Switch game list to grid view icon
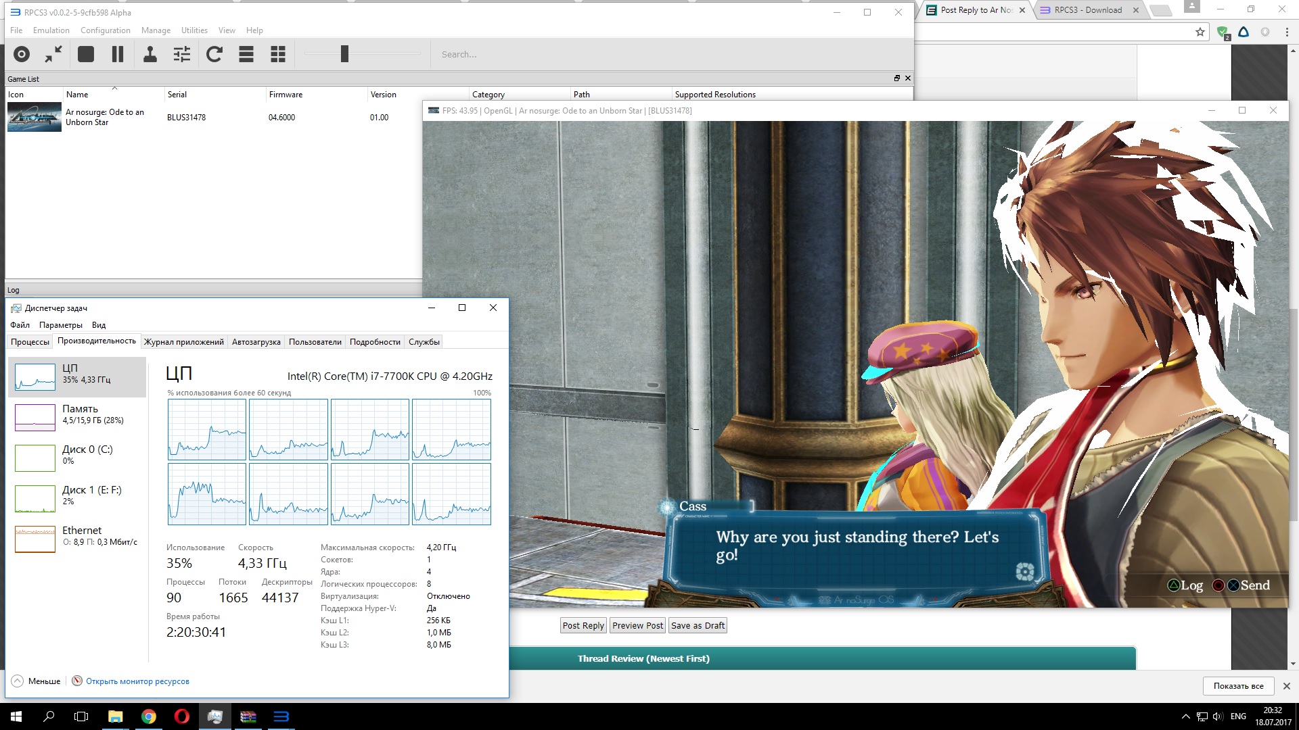1299x730 pixels. pyautogui.click(x=278, y=54)
